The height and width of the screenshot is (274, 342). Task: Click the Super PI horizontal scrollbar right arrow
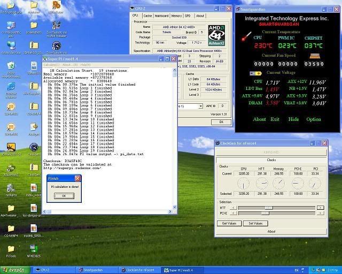coord(170,212)
